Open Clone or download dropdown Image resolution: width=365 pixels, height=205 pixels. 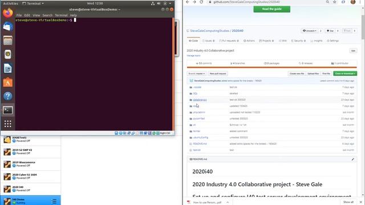point(345,73)
